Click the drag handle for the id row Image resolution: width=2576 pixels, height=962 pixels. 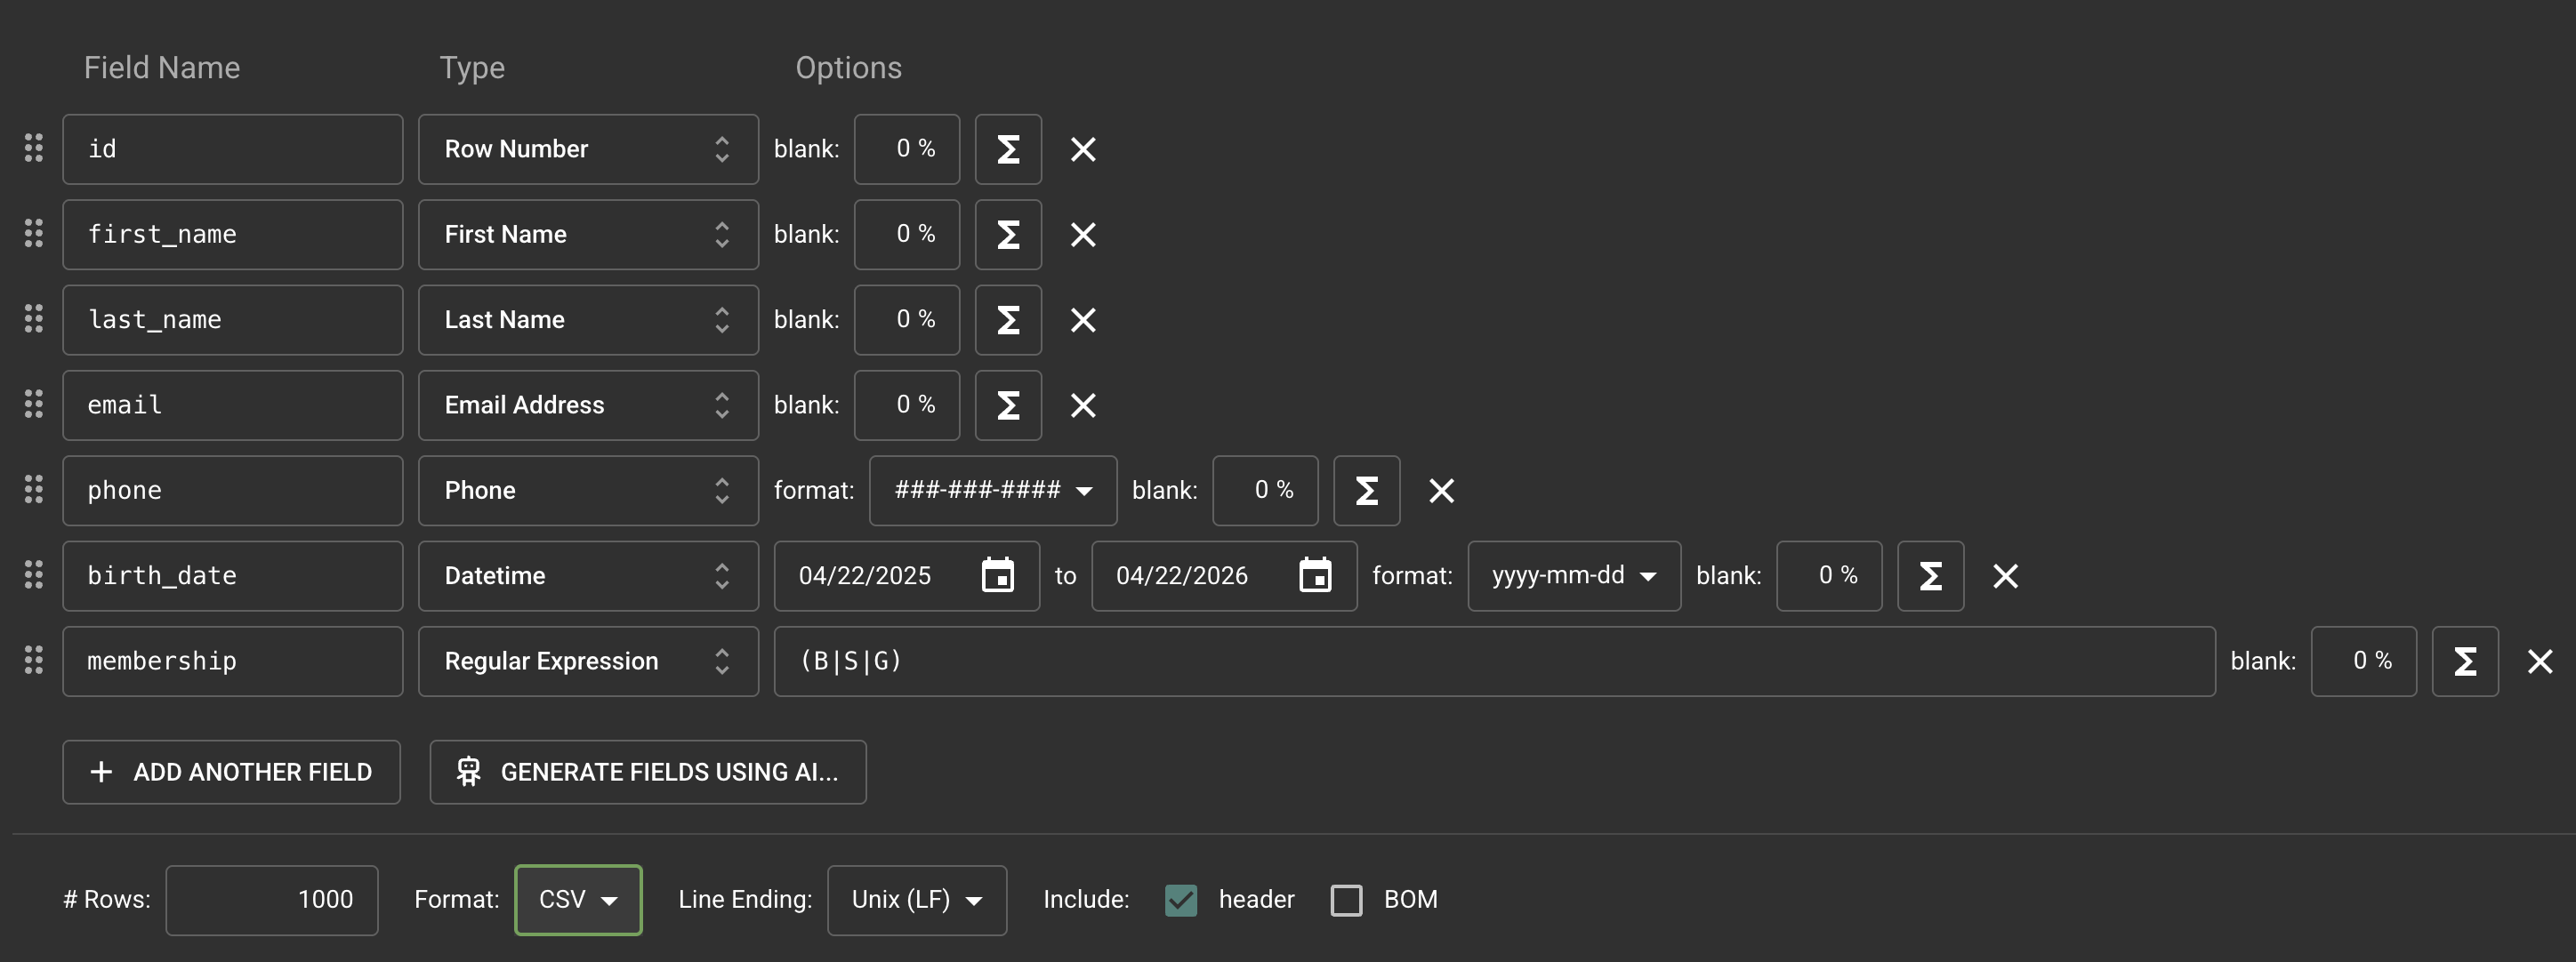(33, 148)
